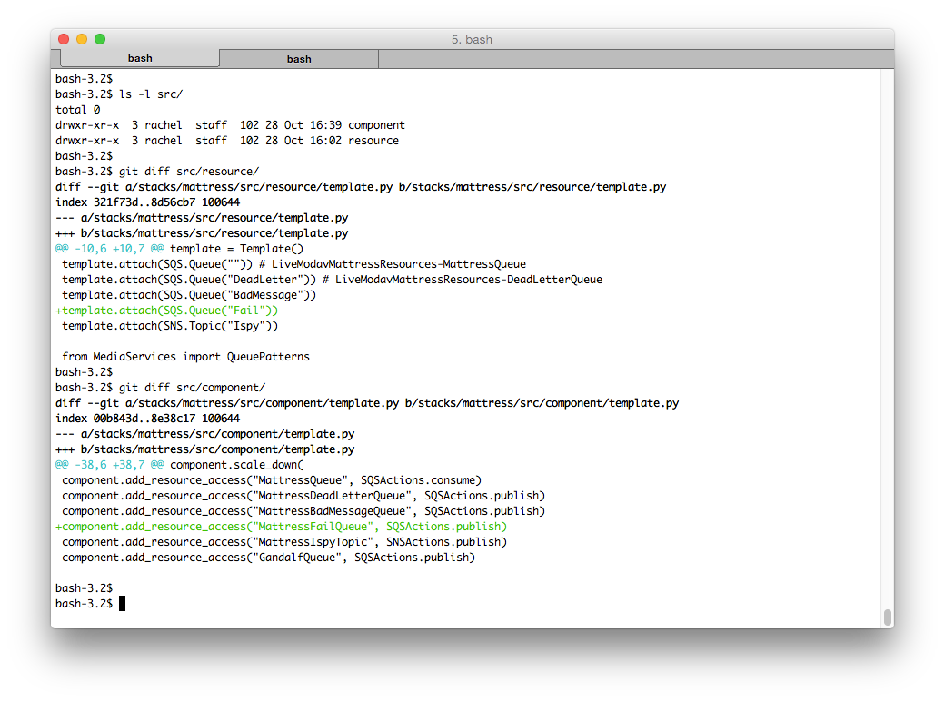Image resolution: width=945 pixels, height=701 pixels.
Task: Click the "5. bash" window title
Action: 472,40
